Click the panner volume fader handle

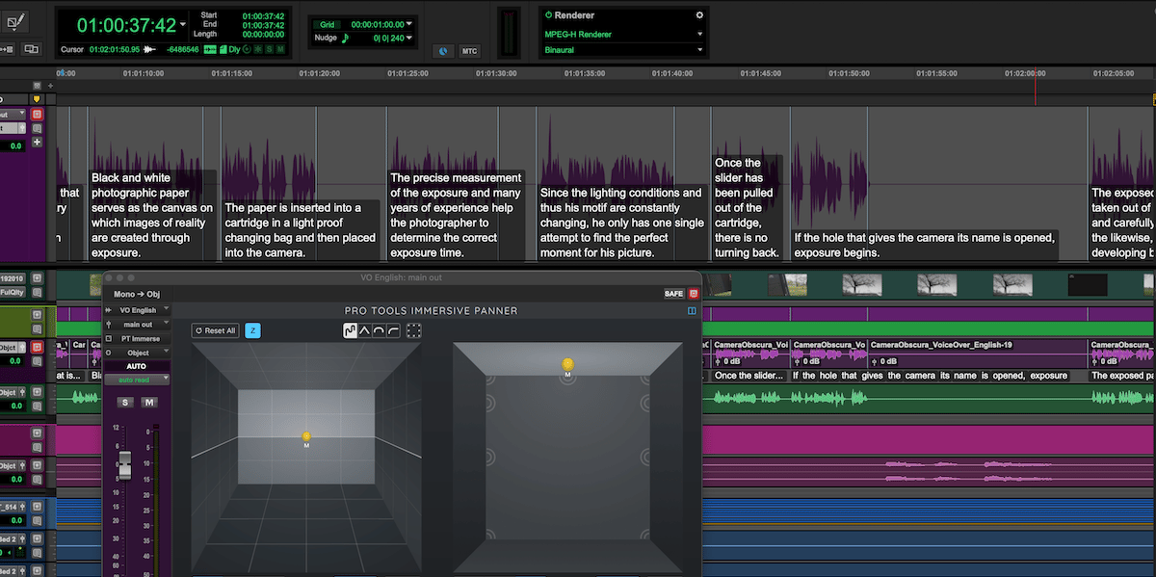click(x=123, y=466)
